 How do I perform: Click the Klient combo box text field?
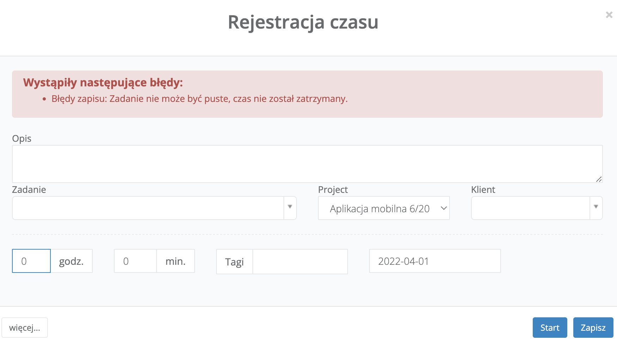[530, 208]
